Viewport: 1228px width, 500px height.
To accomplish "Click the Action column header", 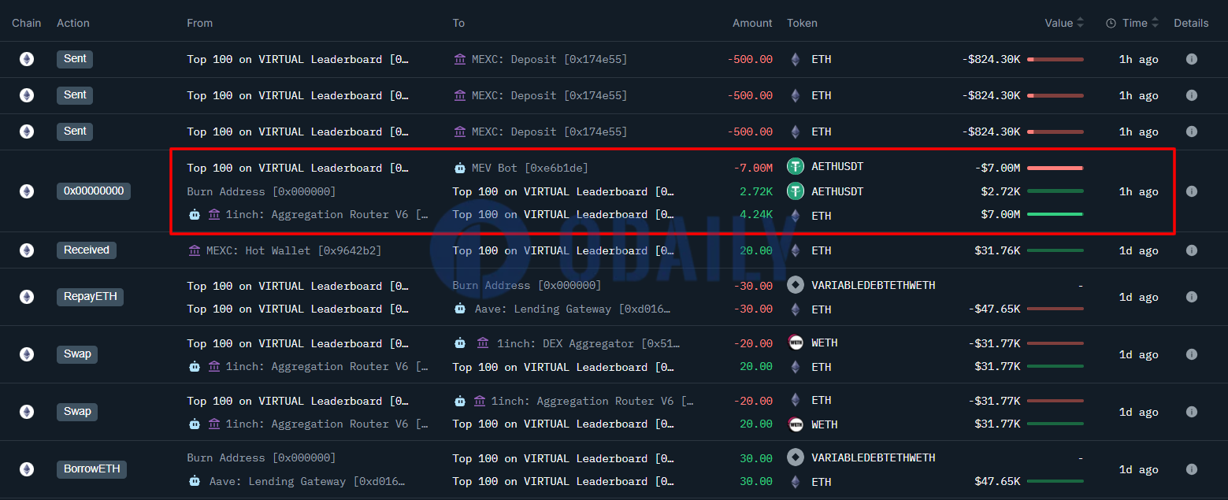I will (73, 23).
